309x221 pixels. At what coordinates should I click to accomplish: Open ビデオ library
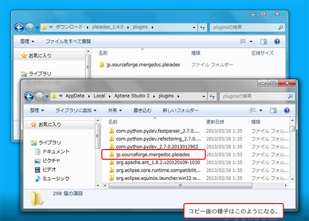point(45,169)
